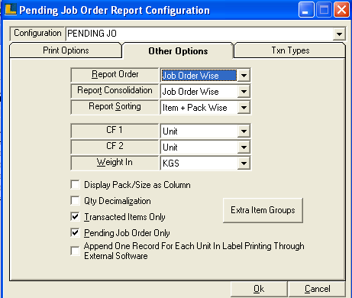Click the application icon in title bar
352x298 pixels.
[11, 9]
